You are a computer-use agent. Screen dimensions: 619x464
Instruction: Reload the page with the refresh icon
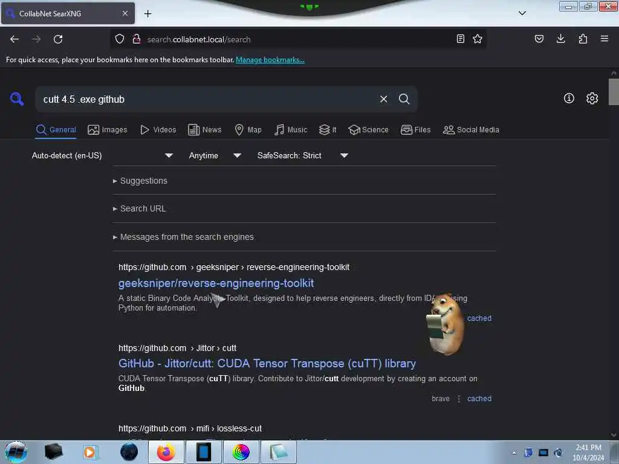pyautogui.click(x=58, y=39)
